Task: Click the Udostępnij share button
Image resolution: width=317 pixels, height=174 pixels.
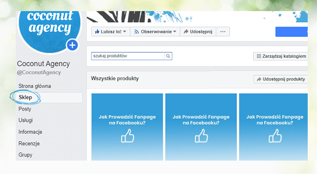Action: click(x=198, y=32)
